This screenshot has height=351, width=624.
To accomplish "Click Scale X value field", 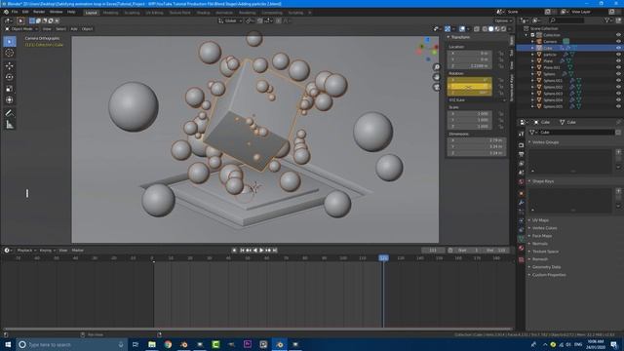I will pyautogui.click(x=470, y=114).
